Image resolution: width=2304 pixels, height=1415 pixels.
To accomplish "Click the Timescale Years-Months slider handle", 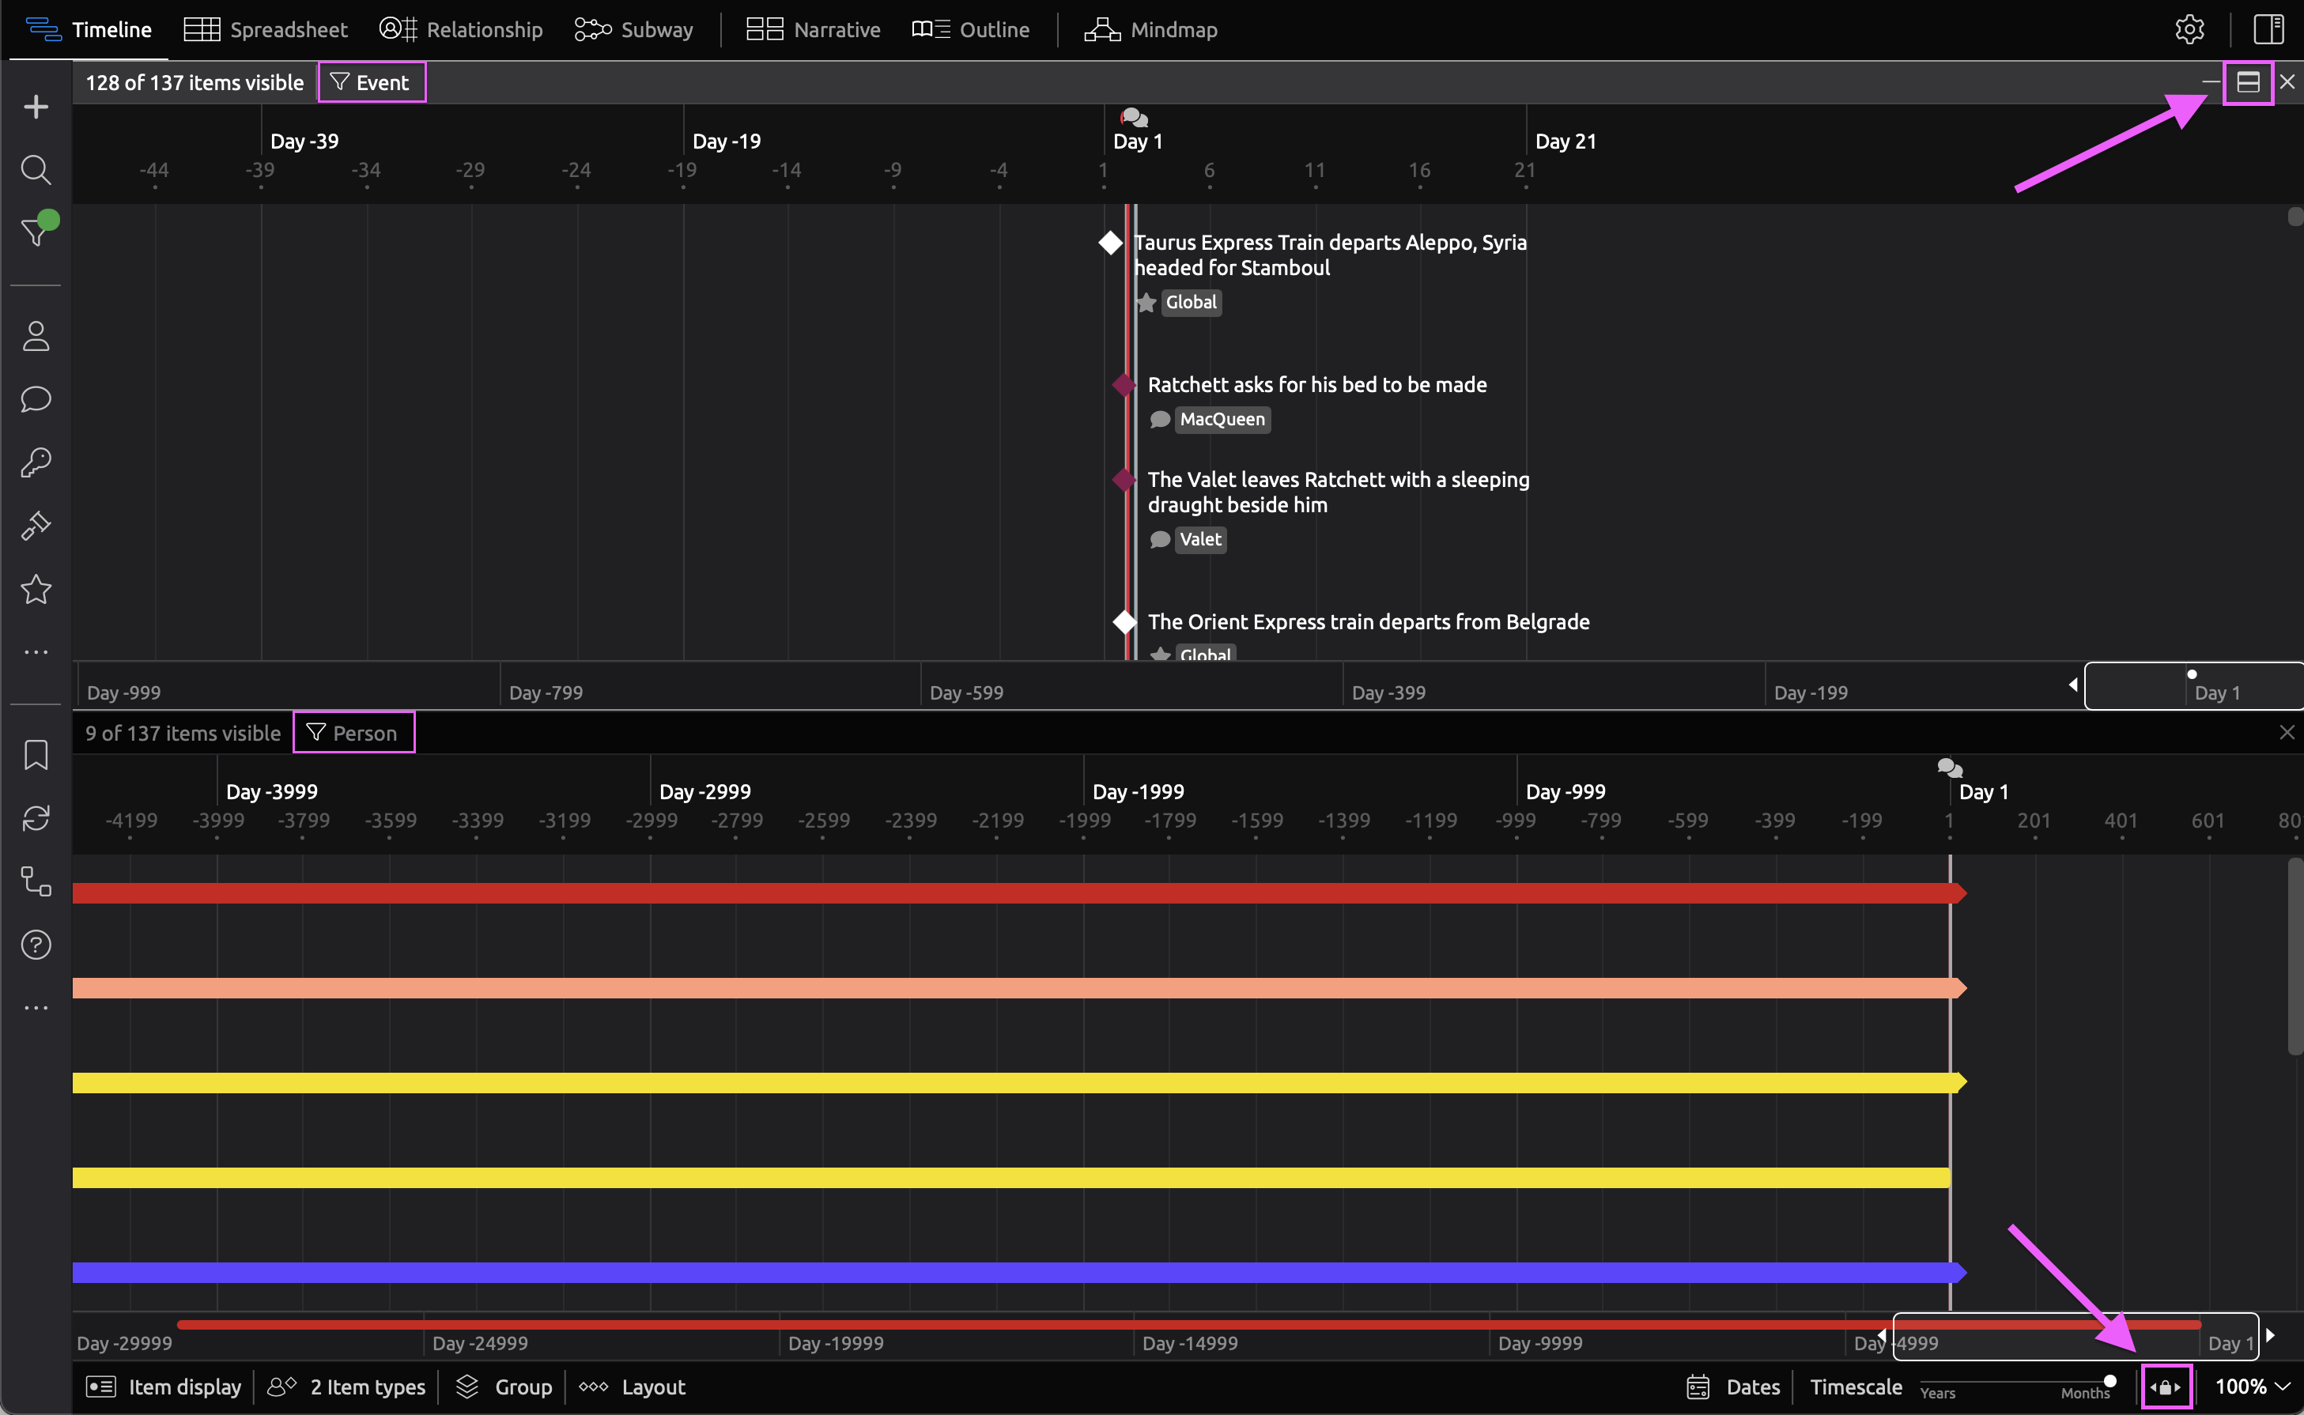I will [2110, 1381].
